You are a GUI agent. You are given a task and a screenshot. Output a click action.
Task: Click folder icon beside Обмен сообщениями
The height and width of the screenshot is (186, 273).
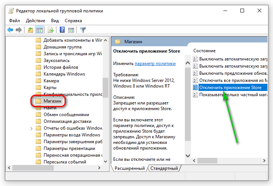point(38,115)
